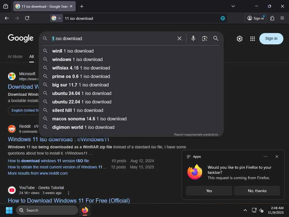Choose suggestion silent hill 1 iso download
Image resolution: width=289 pixels, height=217 pixels.
[x=131, y=110]
